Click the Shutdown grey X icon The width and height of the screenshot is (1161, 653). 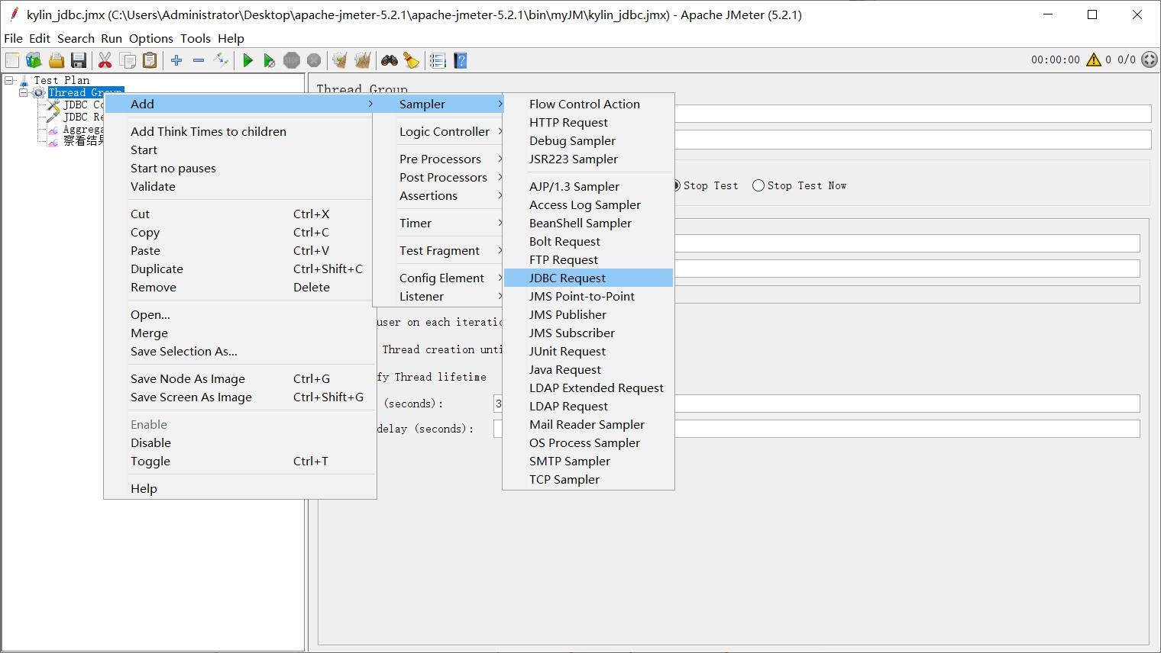pos(313,60)
